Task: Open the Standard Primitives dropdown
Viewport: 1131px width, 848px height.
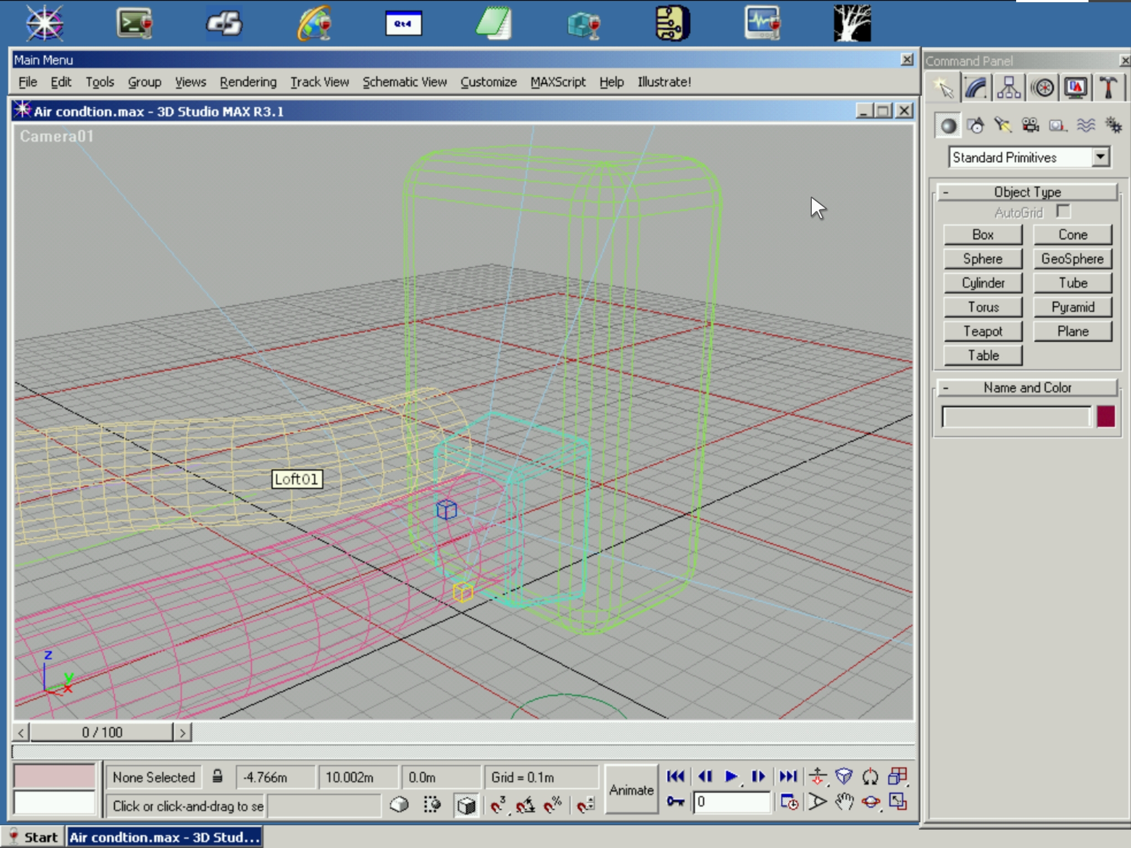Action: pyautogui.click(x=1100, y=157)
